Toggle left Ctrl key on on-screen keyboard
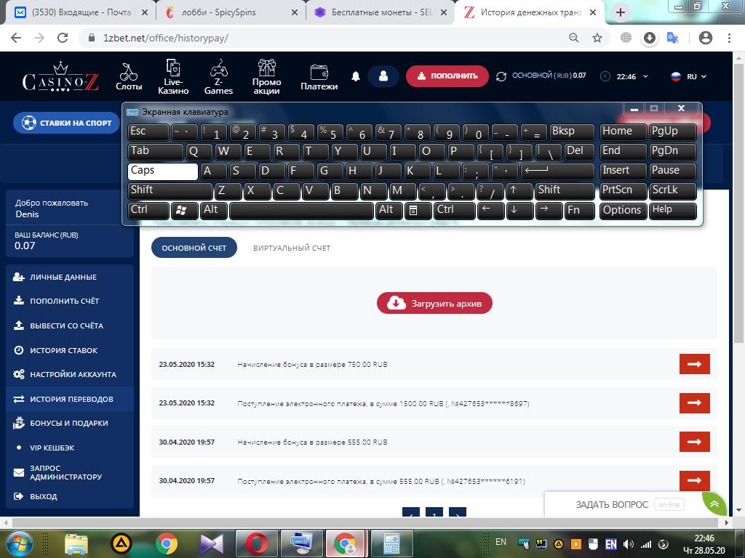The width and height of the screenshot is (745, 558). click(x=148, y=211)
